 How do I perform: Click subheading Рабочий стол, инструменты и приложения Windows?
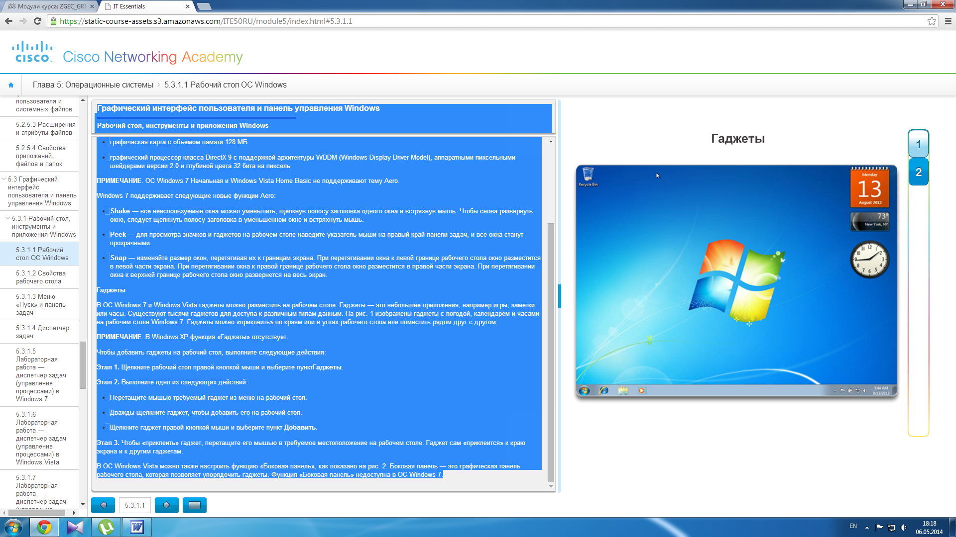coord(183,125)
